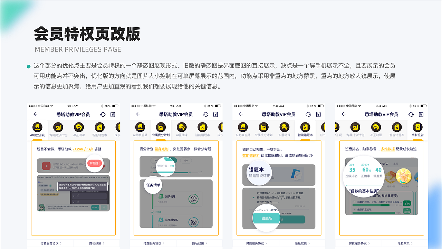Open 隐私政策 on phone with 智能错题本 active
The height and width of the screenshot is (249, 442).
tap(302, 243)
